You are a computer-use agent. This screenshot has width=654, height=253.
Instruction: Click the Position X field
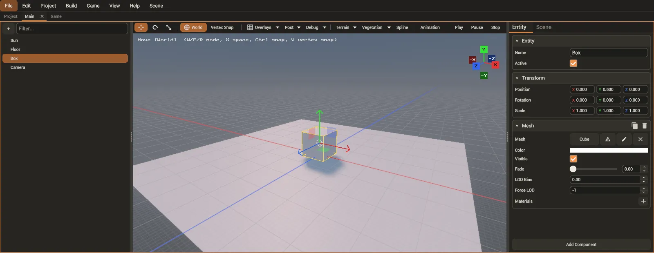[582, 89]
